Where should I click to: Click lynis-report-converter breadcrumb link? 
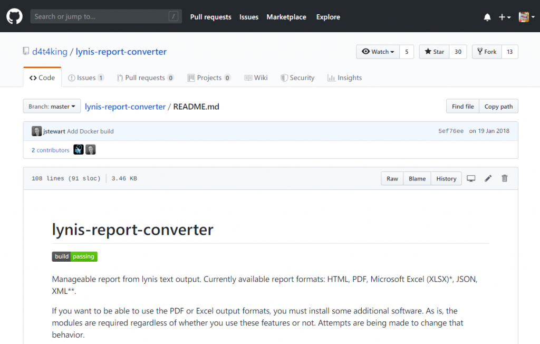tap(125, 107)
